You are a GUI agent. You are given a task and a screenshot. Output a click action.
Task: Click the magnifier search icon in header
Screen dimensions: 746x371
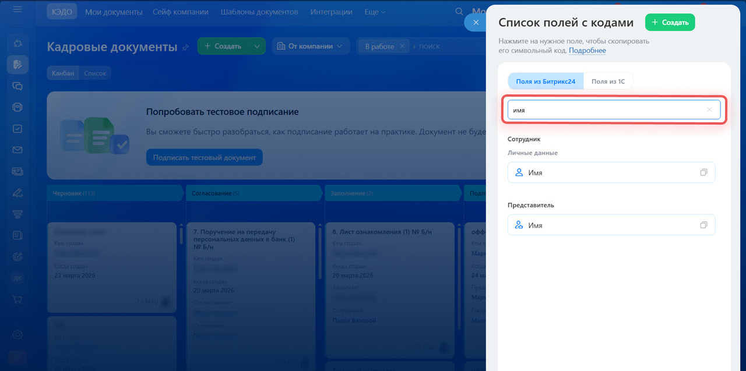(x=459, y=12)
